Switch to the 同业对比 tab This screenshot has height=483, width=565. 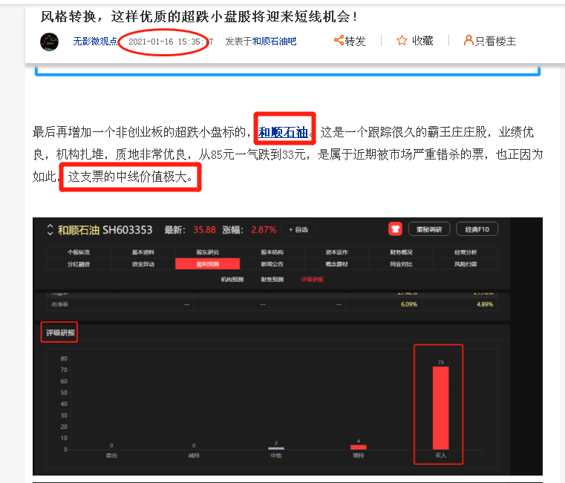[x=401, y=264]
